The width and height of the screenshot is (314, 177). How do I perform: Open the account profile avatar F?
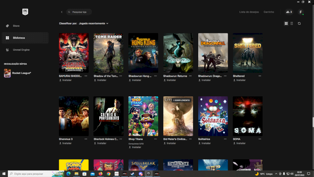tap(301, 12)
